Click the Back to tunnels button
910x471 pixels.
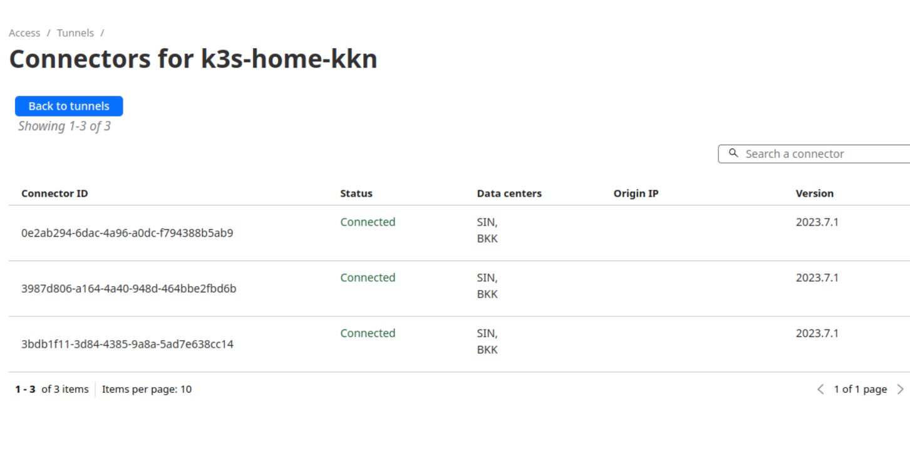69,106
